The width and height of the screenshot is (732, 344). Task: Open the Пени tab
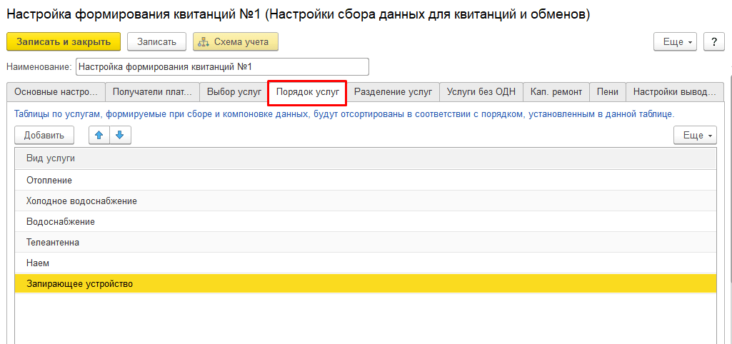pos(608,92)
